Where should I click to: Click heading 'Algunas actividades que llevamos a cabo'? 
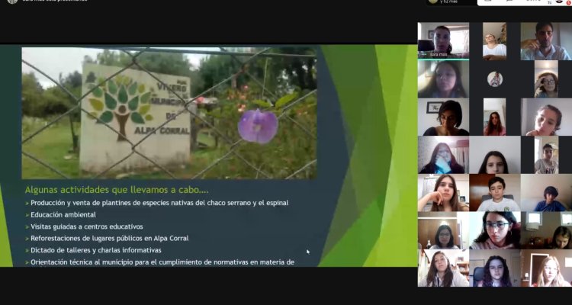117,190
